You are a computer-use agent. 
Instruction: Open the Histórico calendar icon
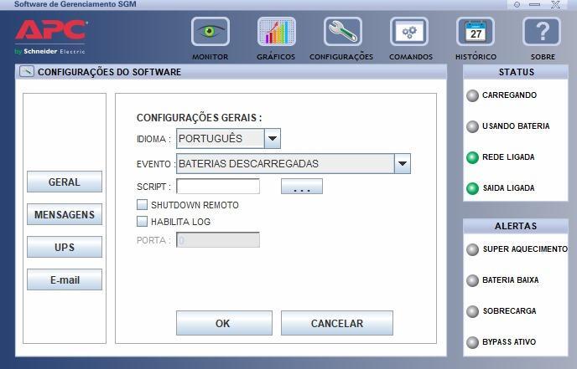(476, 32)
